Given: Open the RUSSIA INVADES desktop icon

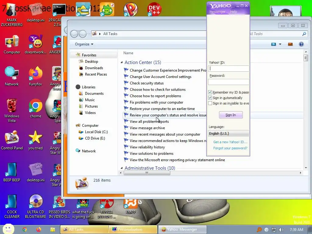Looking at the screenshot, I should click(x=106, y=209).
